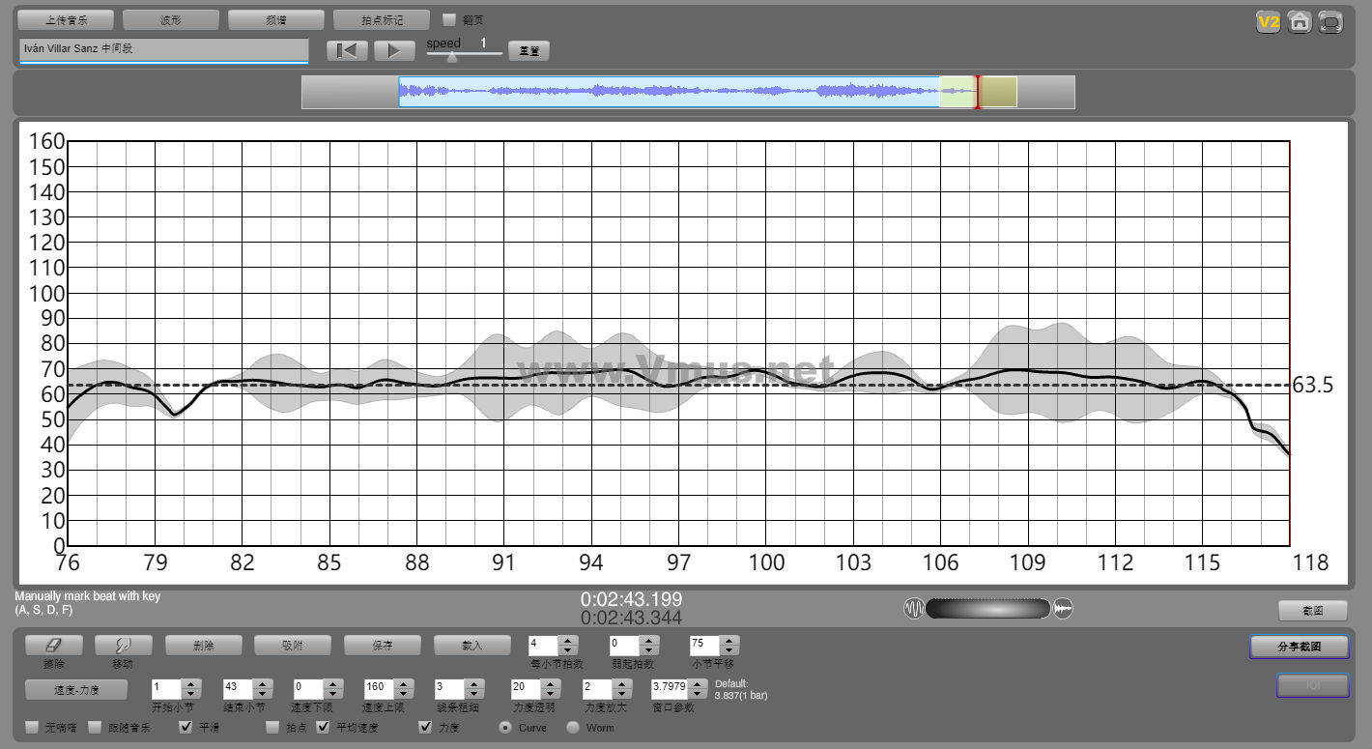Click the V2 version icon
The image size is (1372, 749).
click(1268, 22)
